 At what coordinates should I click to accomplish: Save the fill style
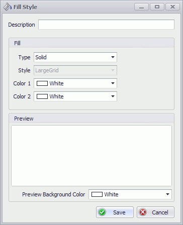[x=115, y=212]
